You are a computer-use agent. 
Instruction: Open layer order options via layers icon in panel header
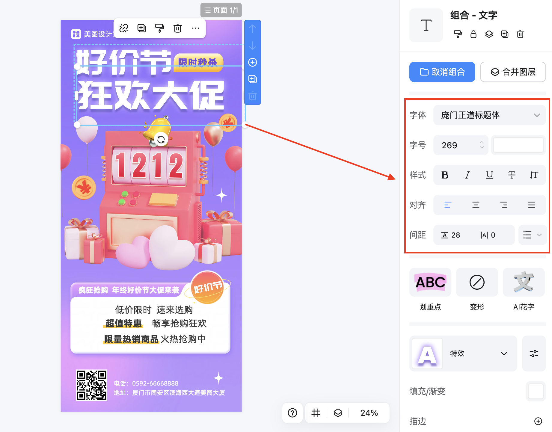(x=489, y=34)
